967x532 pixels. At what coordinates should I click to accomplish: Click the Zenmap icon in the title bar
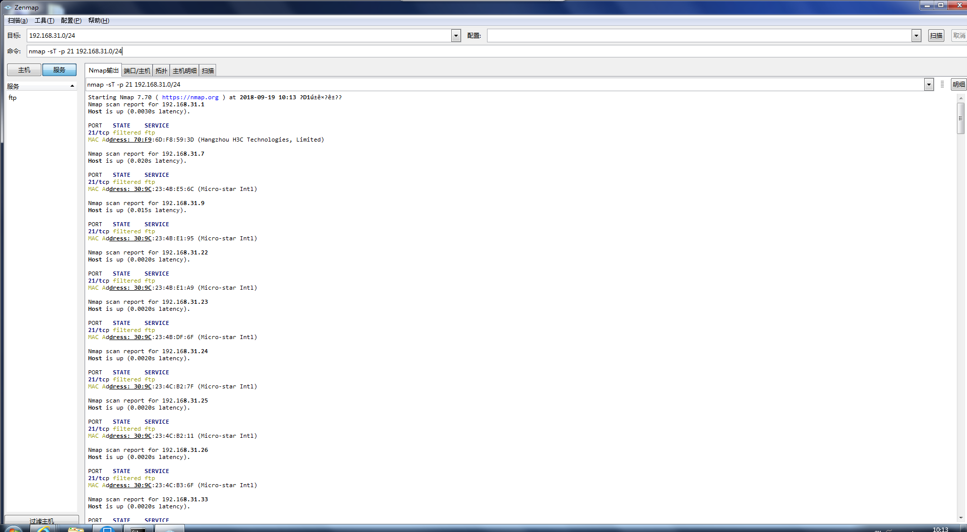pos(8,8)
